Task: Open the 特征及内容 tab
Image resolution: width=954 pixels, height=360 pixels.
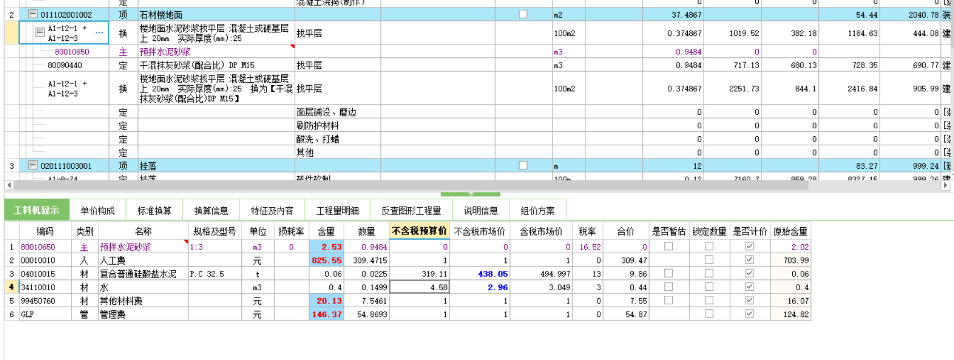Action: [272, 210]
